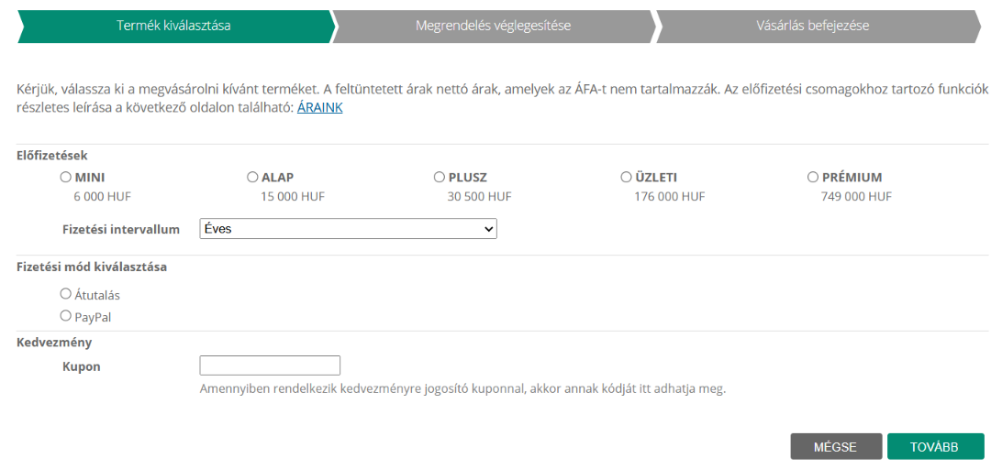
Task: Click the 176 000 HUF price
Action: click(669, 197)
